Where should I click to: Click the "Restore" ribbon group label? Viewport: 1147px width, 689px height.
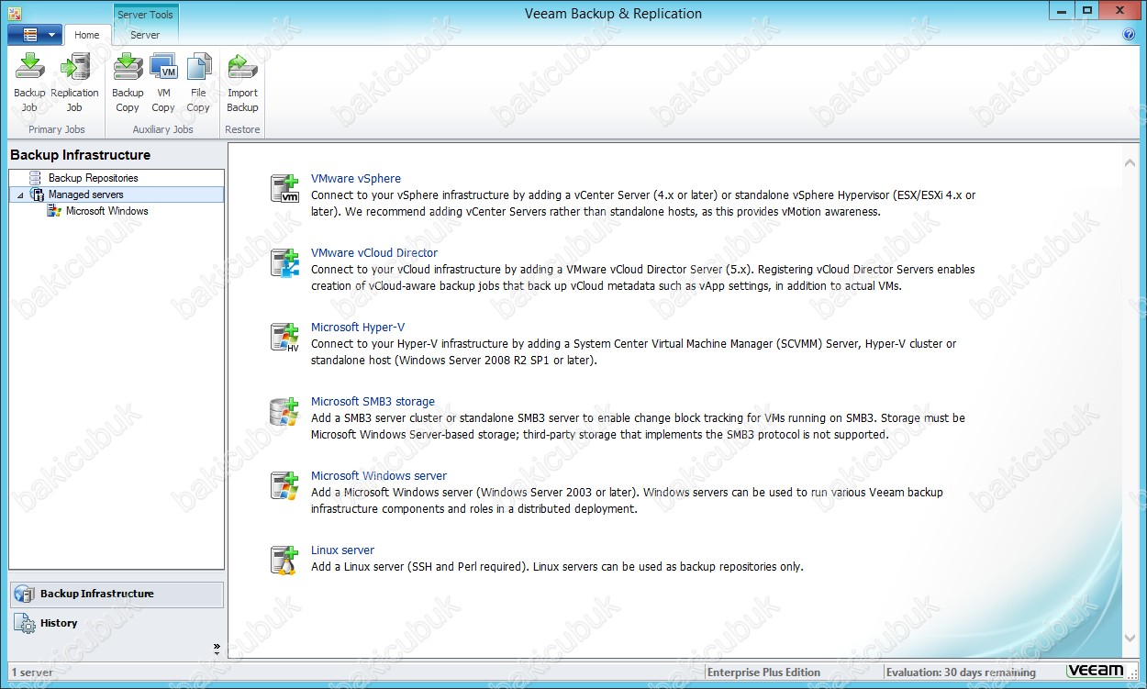pyautogui.click(x=242, y=129)
